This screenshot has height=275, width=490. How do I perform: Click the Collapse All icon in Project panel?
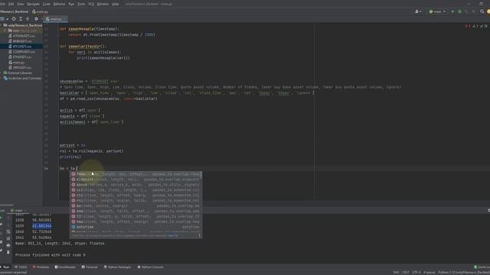[x=28, y=19]
